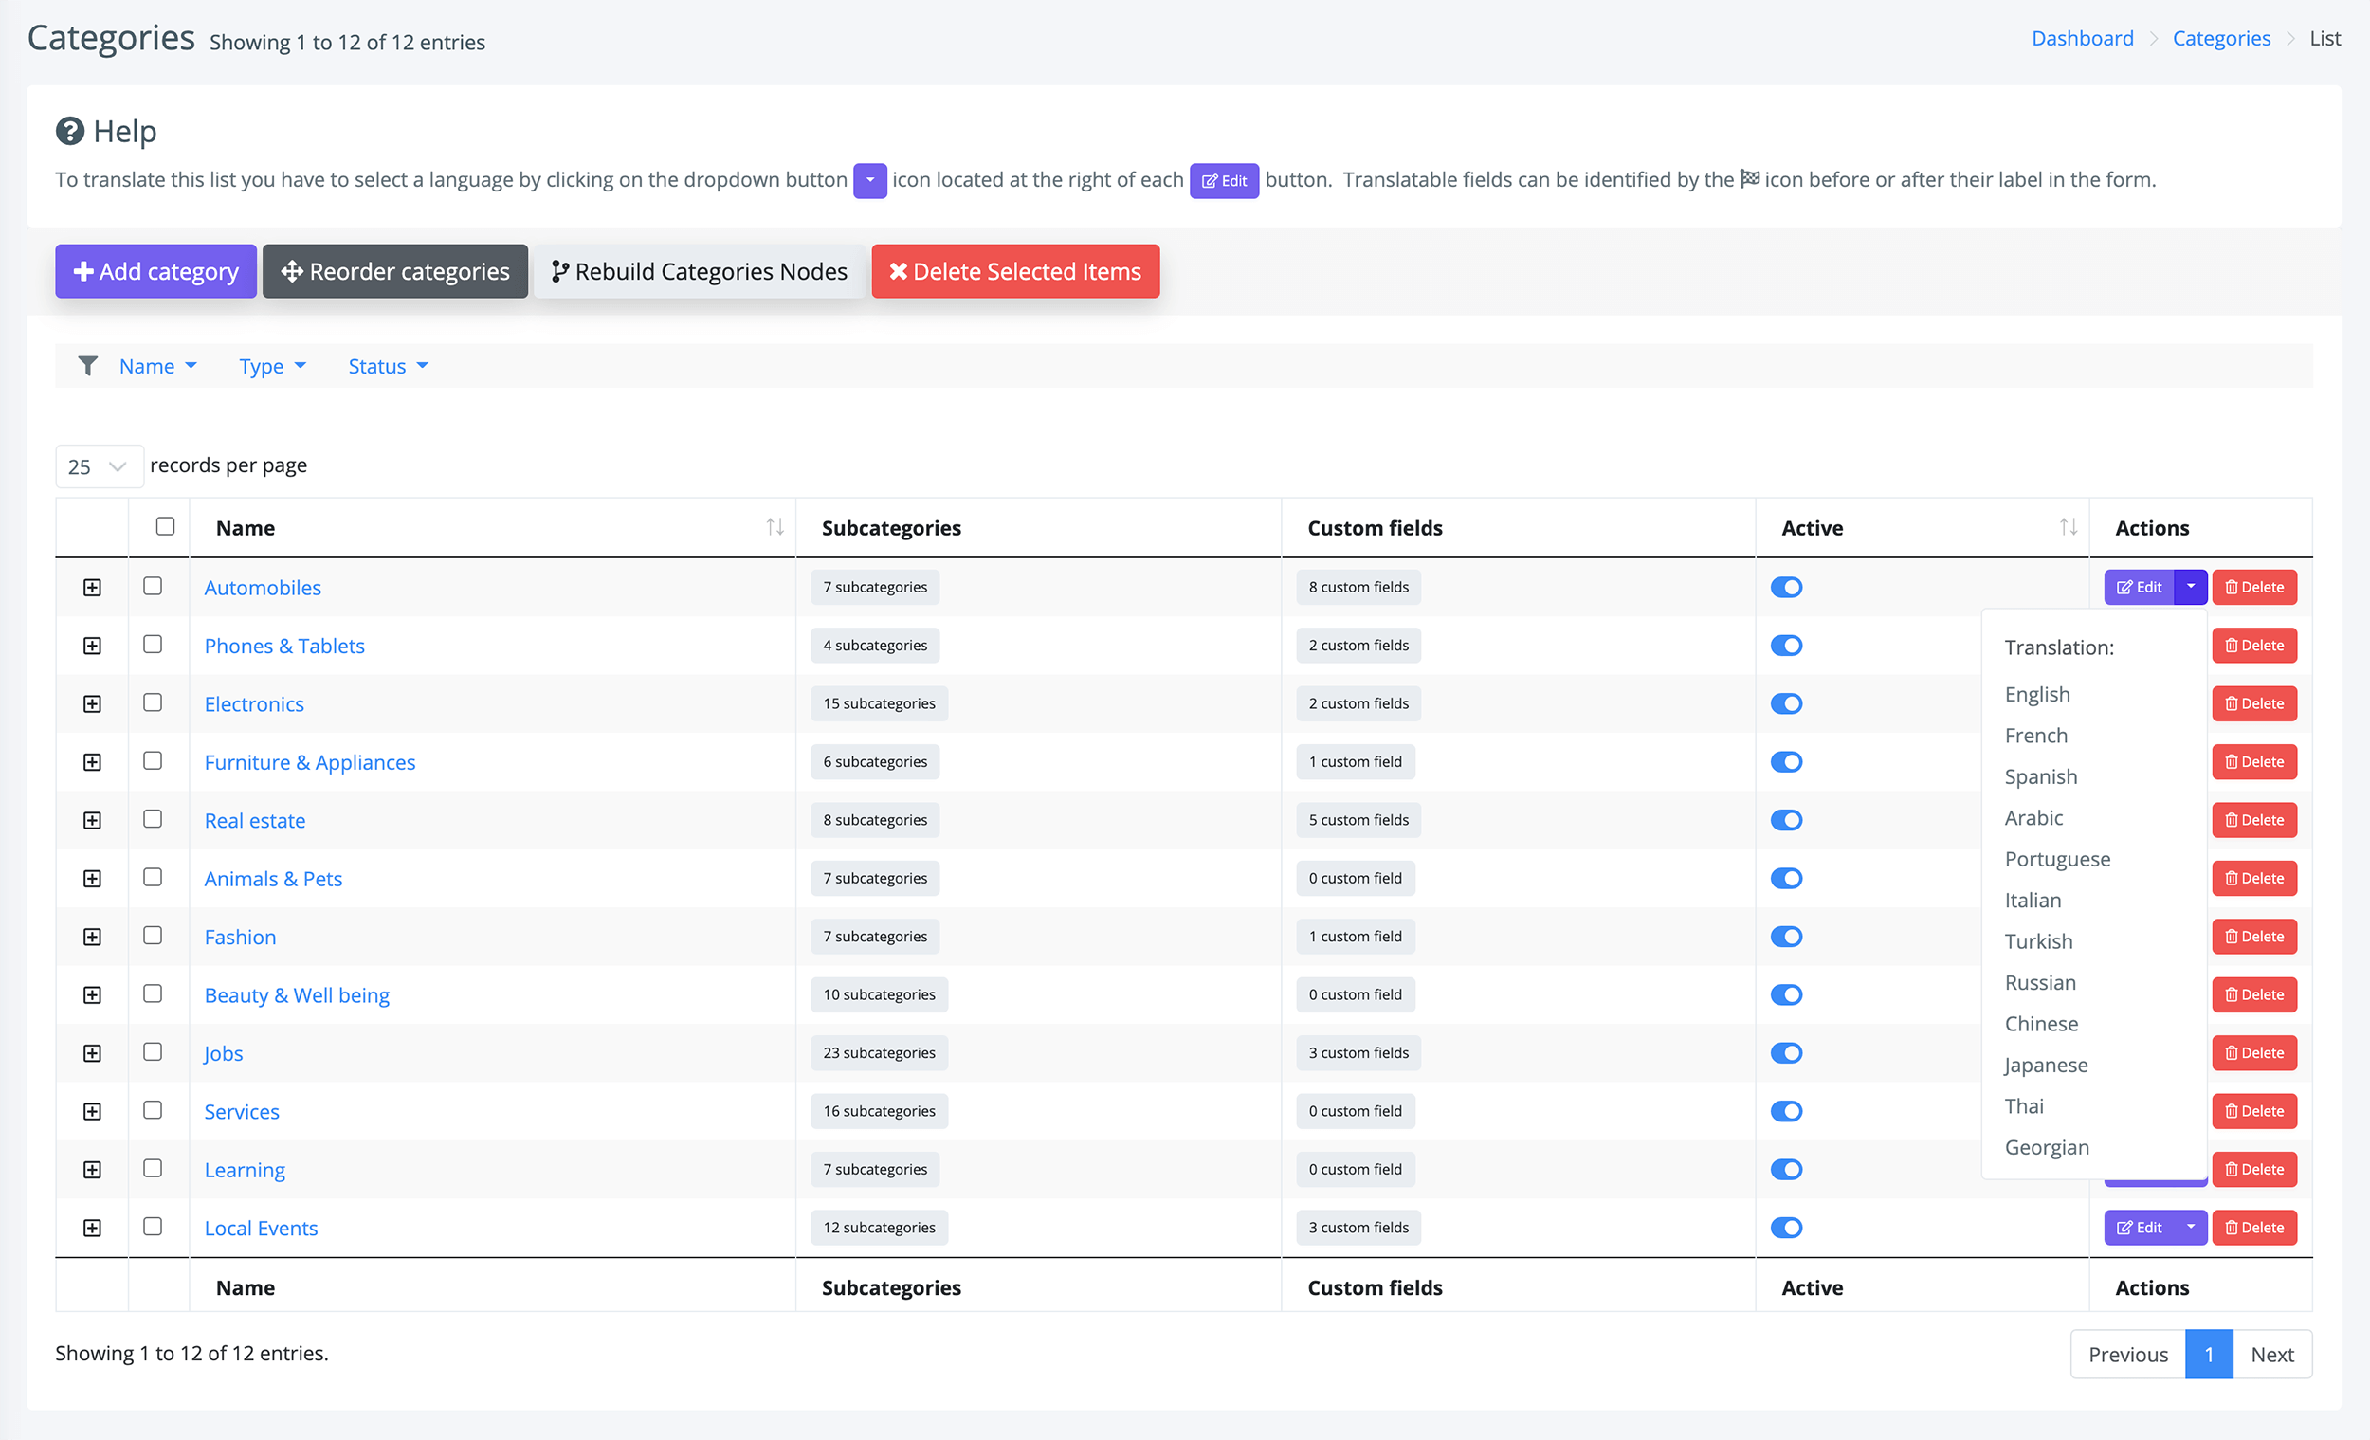Open the Furniture & Appliances link
Viewport: 2370px width, 1440px height.
310,762
